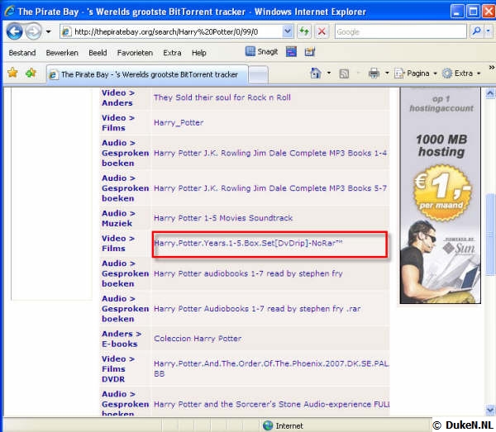Viewport: 496px width, 432px height.
Task: Click Audio > Muziek category link
Action: pyautogui.click(x=118, y=218)
